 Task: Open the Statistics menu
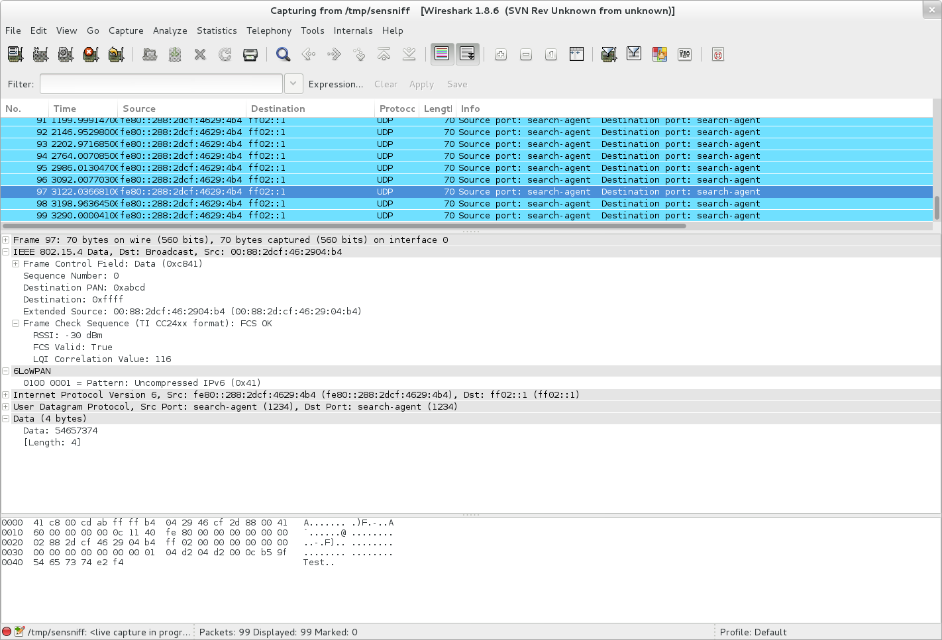click(217, 30)
